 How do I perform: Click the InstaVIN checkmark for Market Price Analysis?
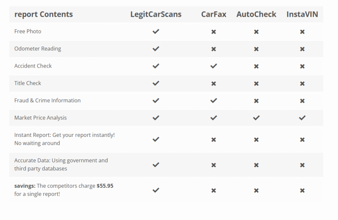click(x=302, y=118)
